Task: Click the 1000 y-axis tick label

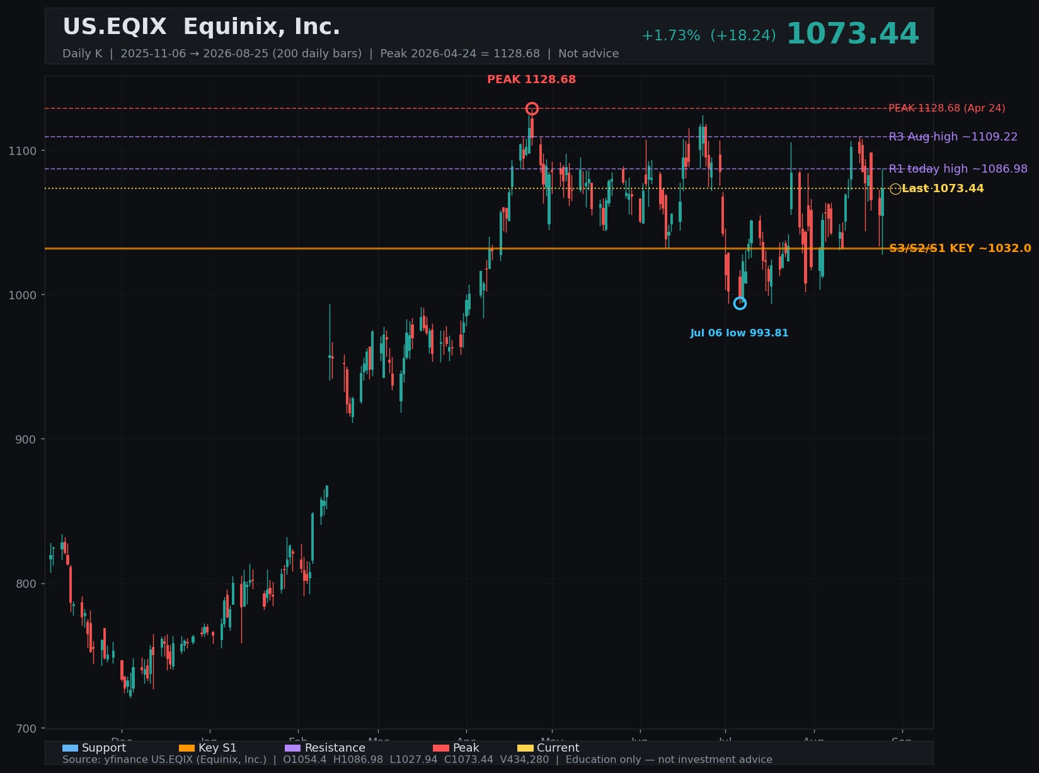Action: click(23, 295)
